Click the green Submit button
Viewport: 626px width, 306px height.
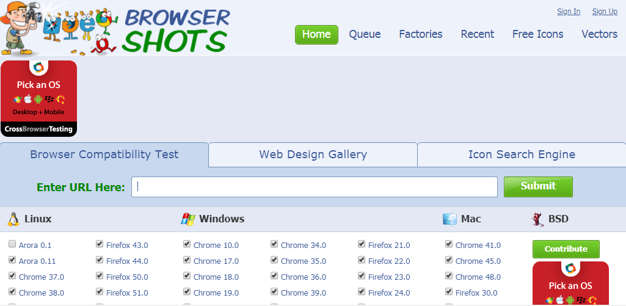538,186
